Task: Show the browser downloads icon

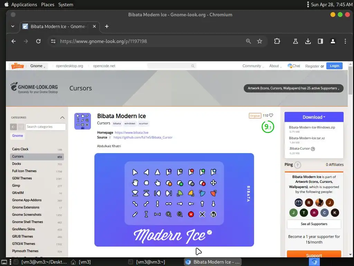Action: point(308,41)
